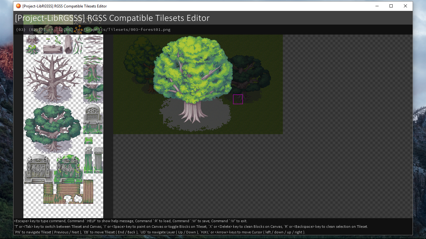The image size is (426, 239).
Task: Select the moss-covered stone pillar tile
Action: pos(89,160)
